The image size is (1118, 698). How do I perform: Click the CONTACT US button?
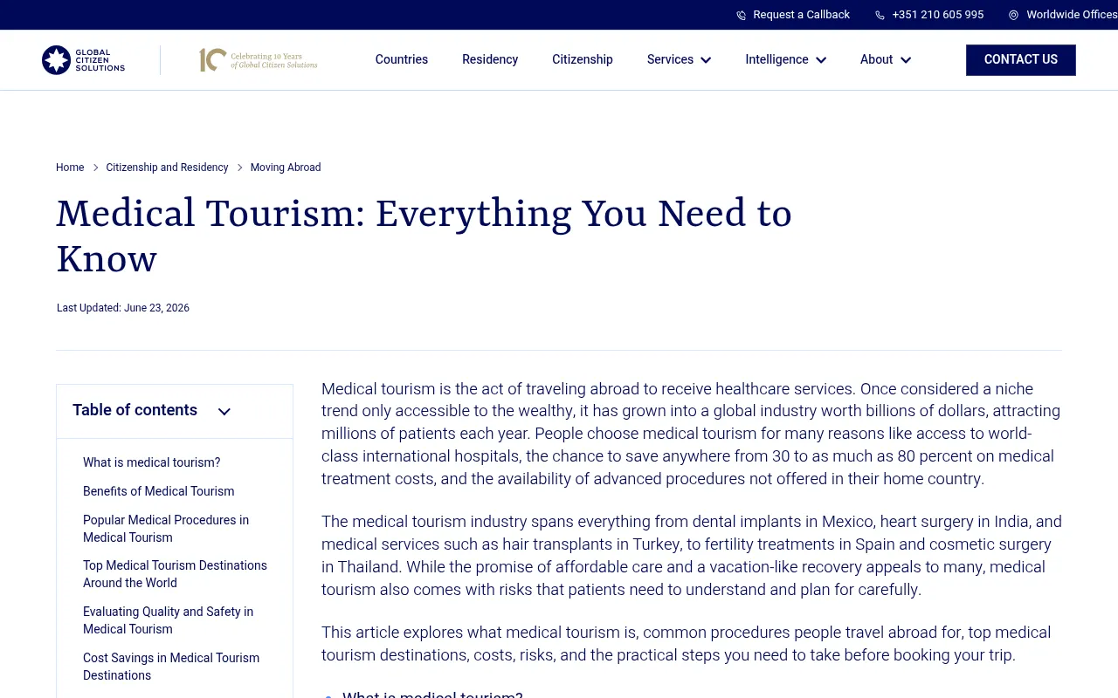coord(1021,60)
